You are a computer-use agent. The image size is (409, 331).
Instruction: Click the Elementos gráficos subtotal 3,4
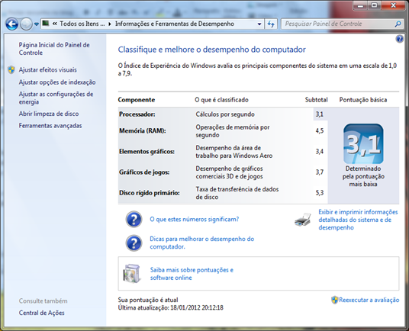[x=320, y=152]
